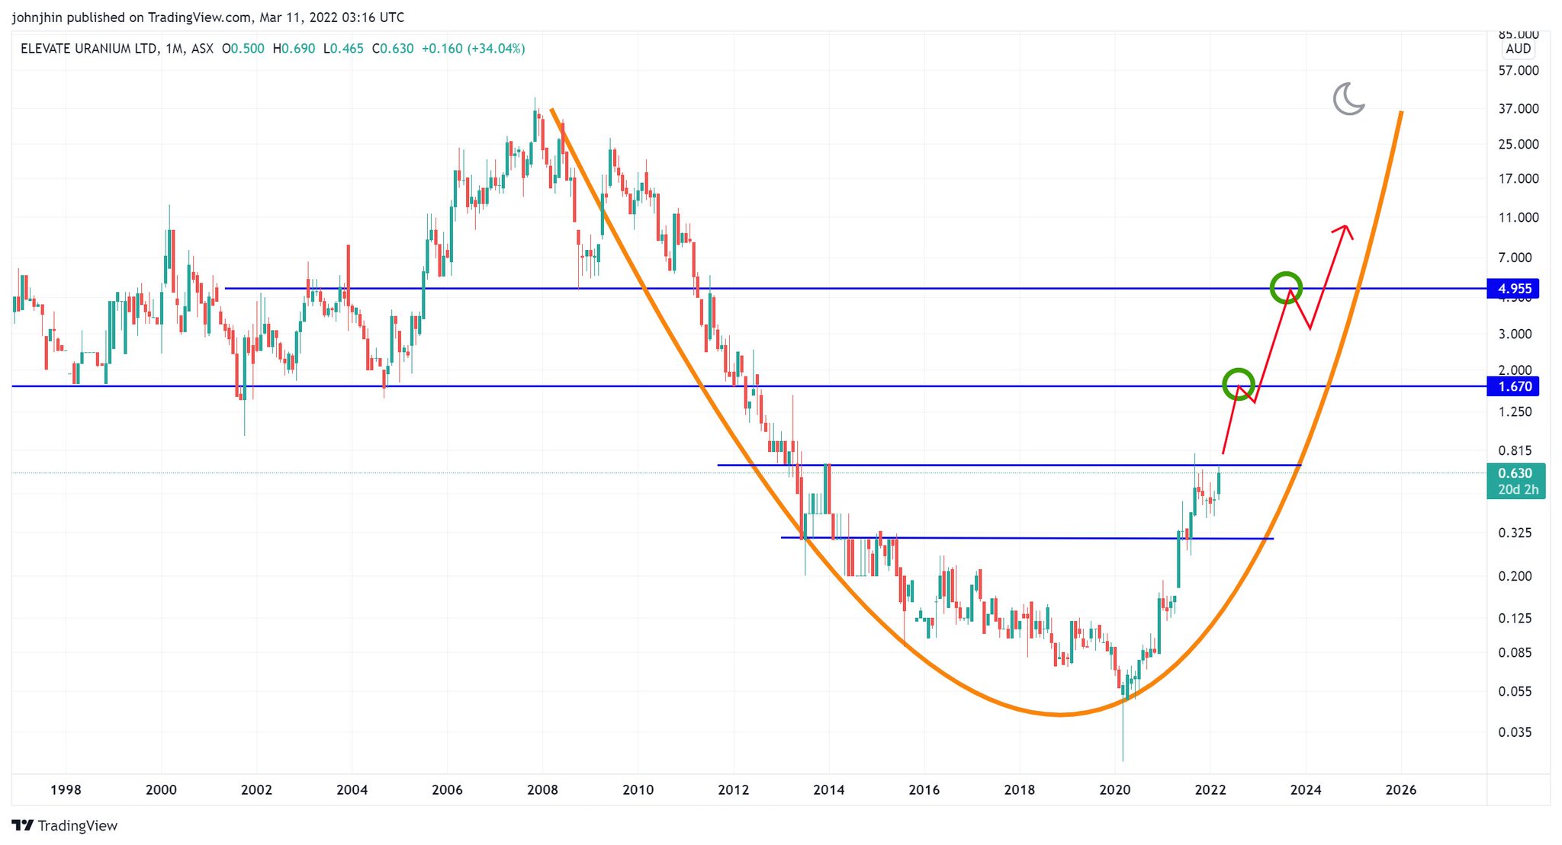This screenshot has width=1562, height=845.
Task: Click the 0.630 current price label
Action: [1515, 473]
